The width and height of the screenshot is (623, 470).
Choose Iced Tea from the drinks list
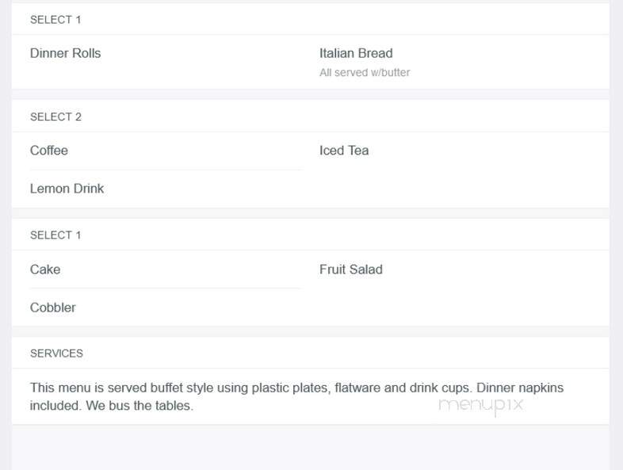point(344,151)
